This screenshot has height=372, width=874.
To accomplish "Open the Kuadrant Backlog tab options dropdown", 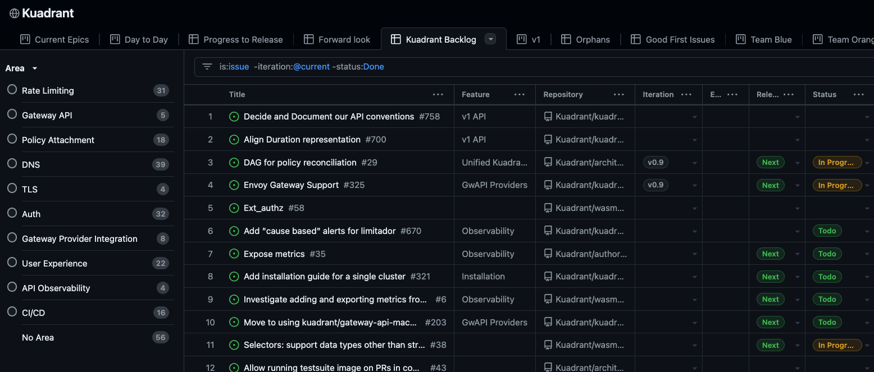I will [490, 39].
